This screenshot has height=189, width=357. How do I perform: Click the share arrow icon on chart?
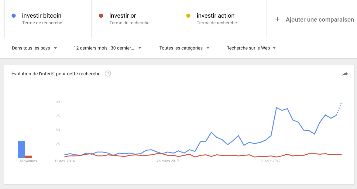pos(345,74)
